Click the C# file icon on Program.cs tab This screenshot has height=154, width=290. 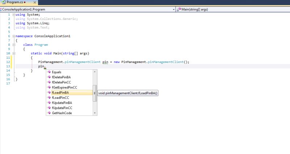pyautogui.click(x=3, y=2)
